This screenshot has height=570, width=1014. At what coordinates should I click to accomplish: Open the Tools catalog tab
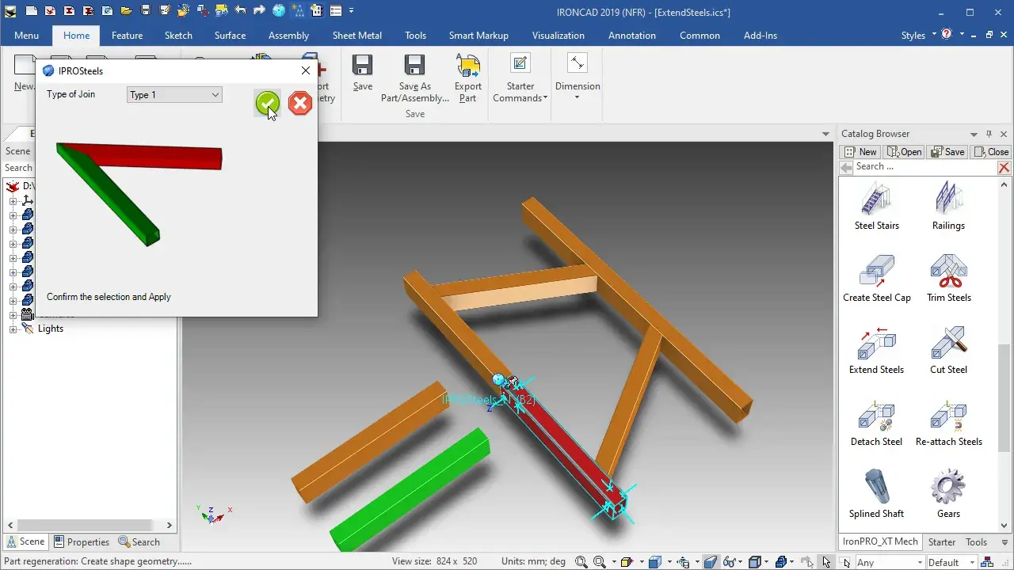point(976,542)
